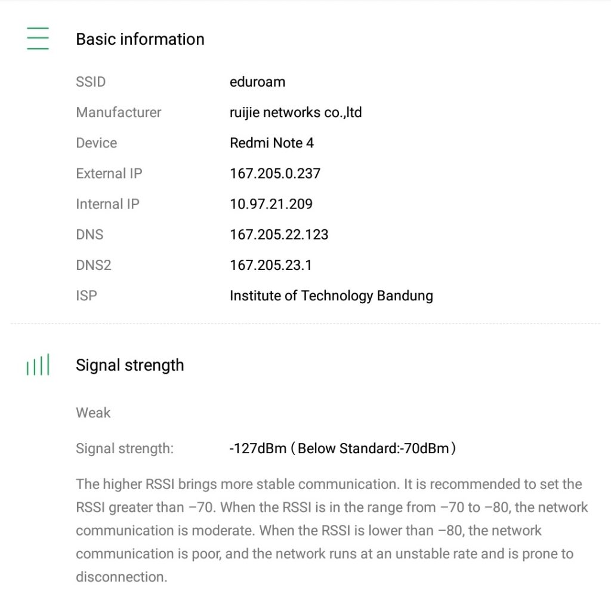Image resolution: width=611 pixels, height=606 pixels.
Task: Select the Basic information heading
Action: [x=140, y=39]
